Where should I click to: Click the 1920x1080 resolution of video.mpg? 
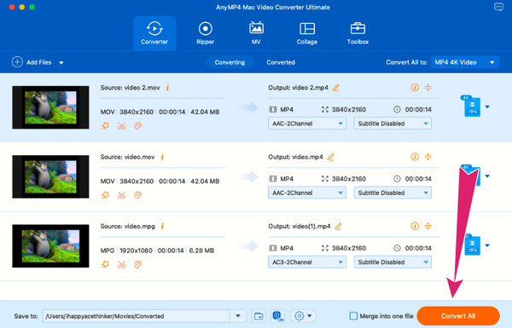[136, 250]
